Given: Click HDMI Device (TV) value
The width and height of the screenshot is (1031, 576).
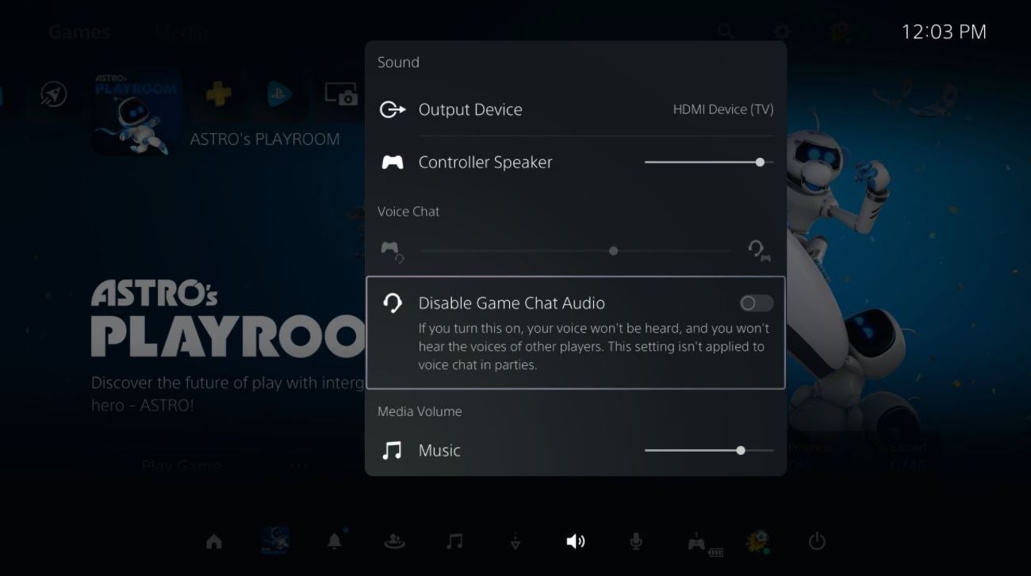Looking at the screenshot, I should [x=722, y=110].
